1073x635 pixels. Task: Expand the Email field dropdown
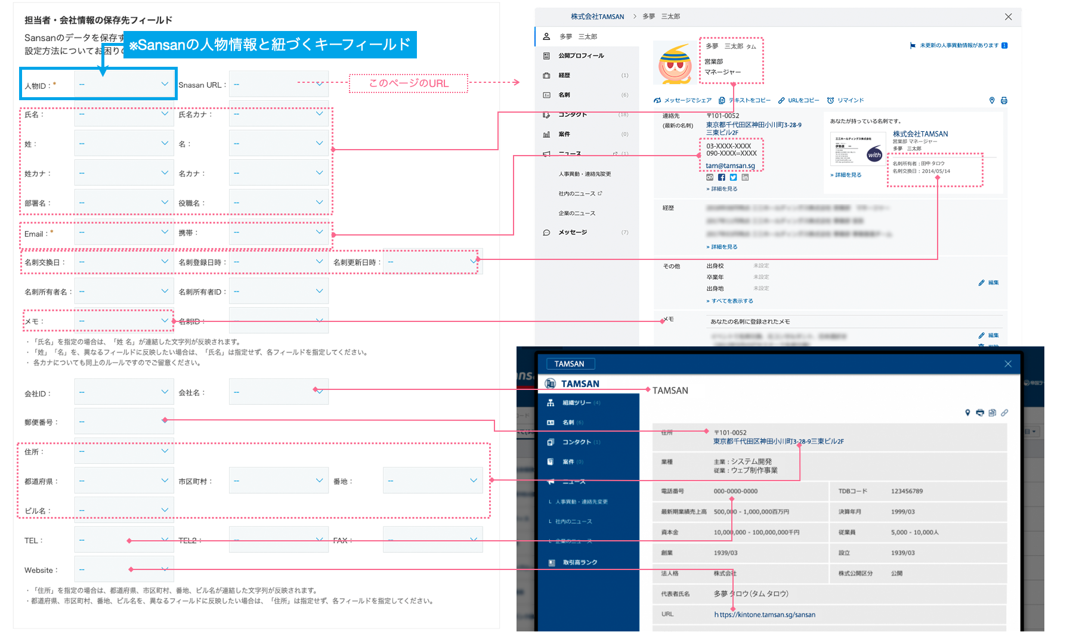pos(124,233)
